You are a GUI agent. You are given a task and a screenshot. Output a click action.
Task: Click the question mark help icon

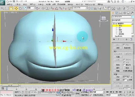pos(123,1)
